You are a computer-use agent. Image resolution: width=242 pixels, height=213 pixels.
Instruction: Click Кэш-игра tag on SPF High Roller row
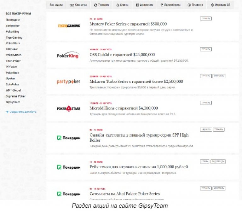(x=206, y=129)
